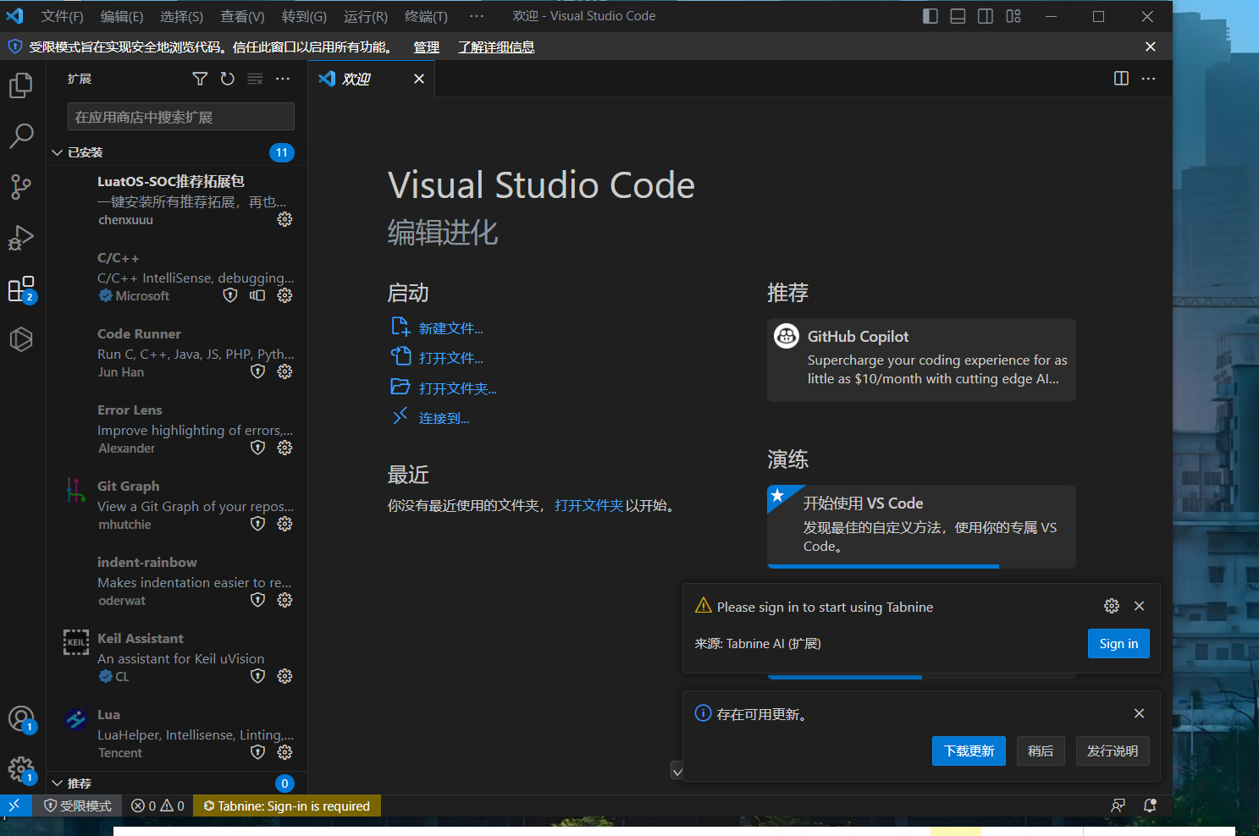1259x836 pixels.
Task: Open manage gear for Code Runner
Action: [x=285, y=371]
